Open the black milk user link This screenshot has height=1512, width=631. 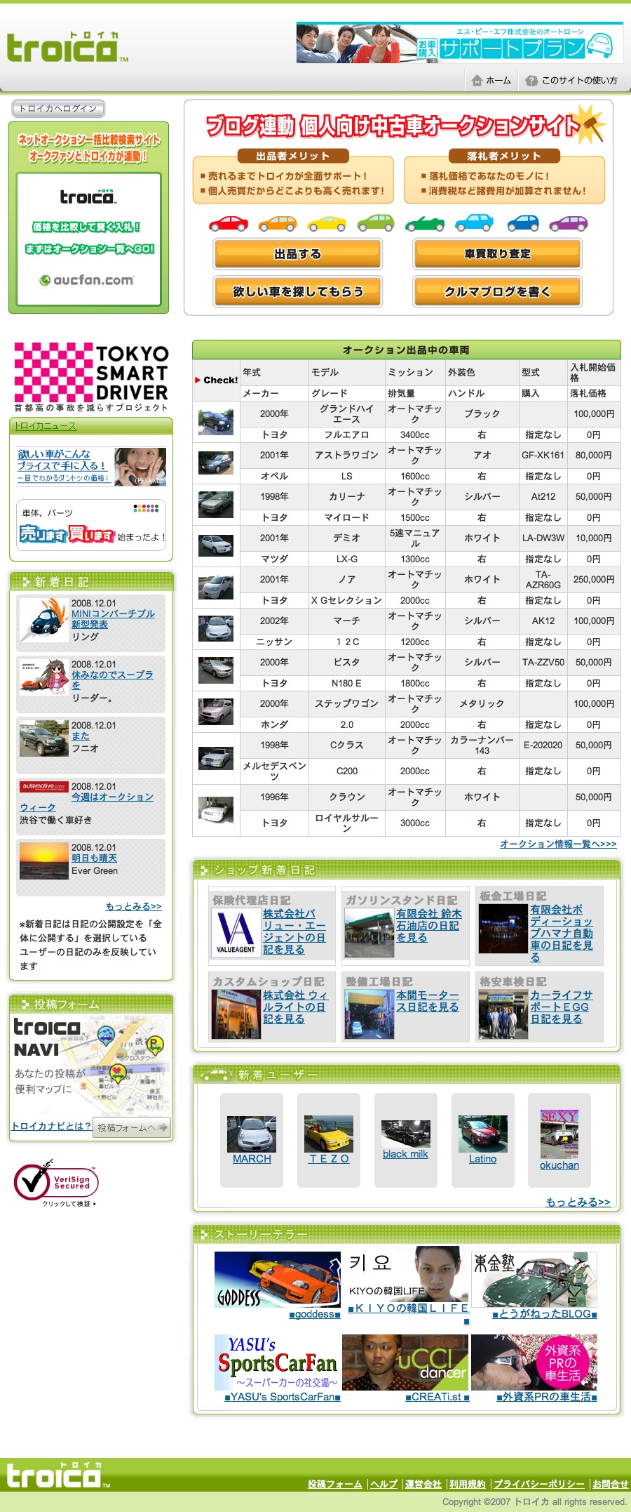[x=405, y=1154]
